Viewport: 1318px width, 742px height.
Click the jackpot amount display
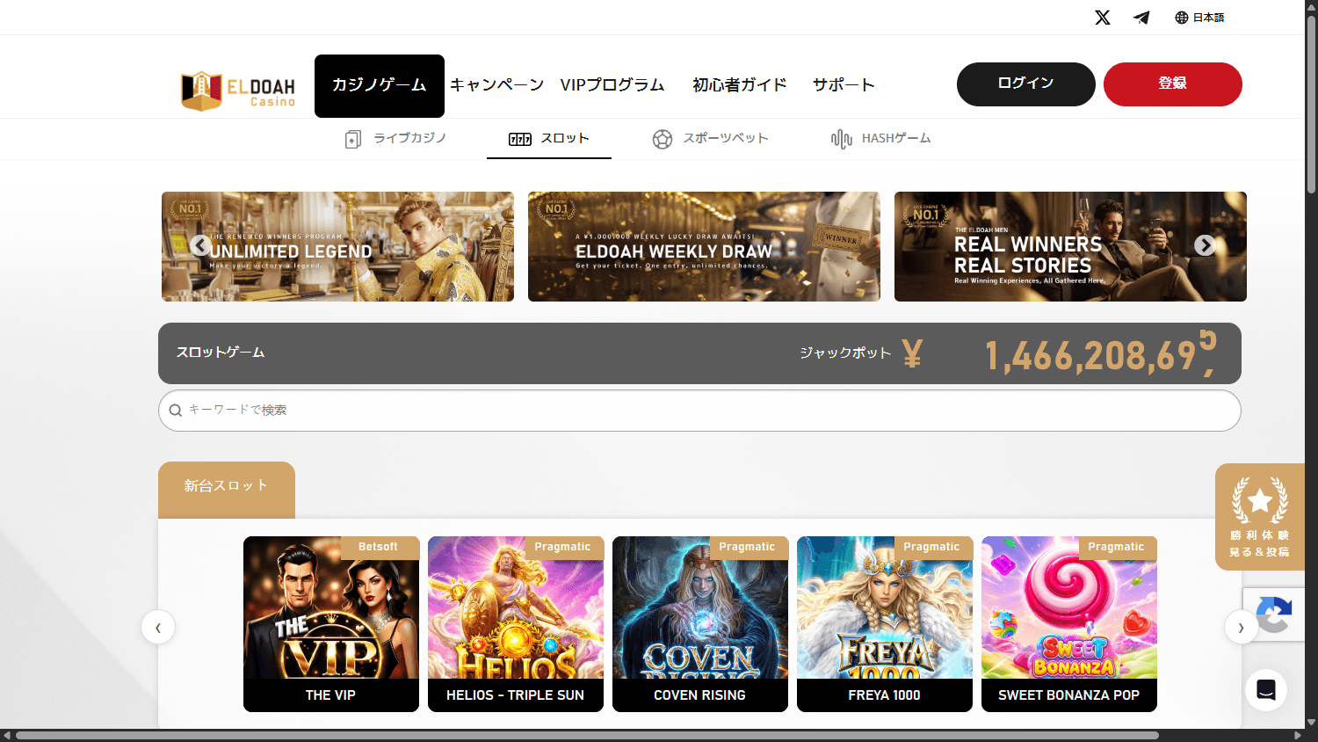pos(1100,354)
